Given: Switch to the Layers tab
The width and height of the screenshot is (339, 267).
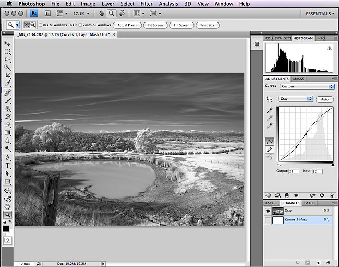Looking at the screenshot, I should pyautogui.click(x=272, y=203).
